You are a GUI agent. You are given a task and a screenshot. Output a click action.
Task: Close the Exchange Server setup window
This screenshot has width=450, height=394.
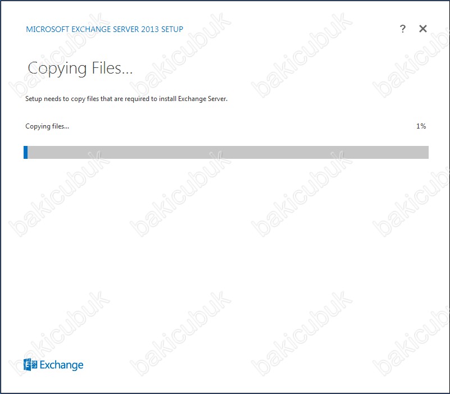click(x=422, y=29)
